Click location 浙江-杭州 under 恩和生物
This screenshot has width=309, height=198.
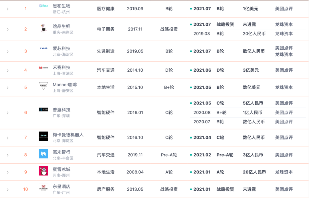61,12
